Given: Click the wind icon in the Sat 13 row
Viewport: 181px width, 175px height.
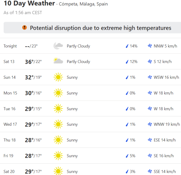Looking at the screenshot, I should [x=150, y=62].
